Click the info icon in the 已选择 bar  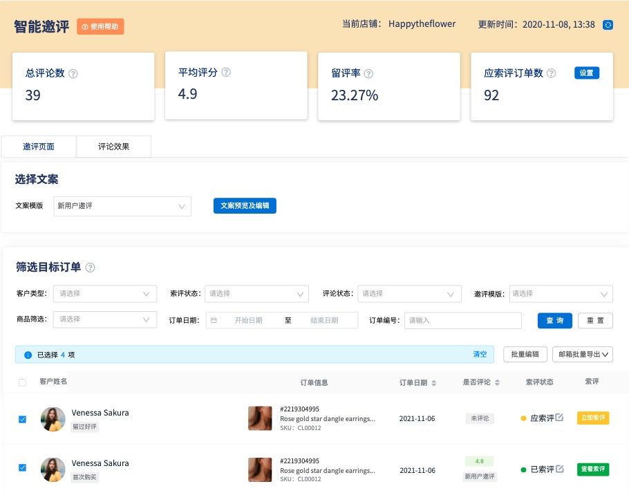pos(27,354)
